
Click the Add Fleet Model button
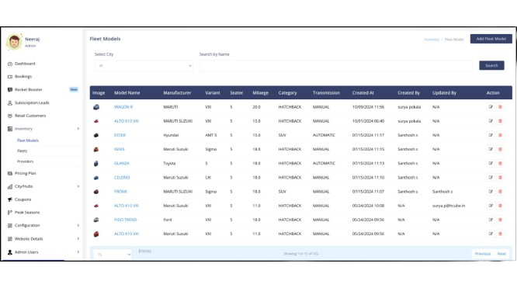[491, 39]
